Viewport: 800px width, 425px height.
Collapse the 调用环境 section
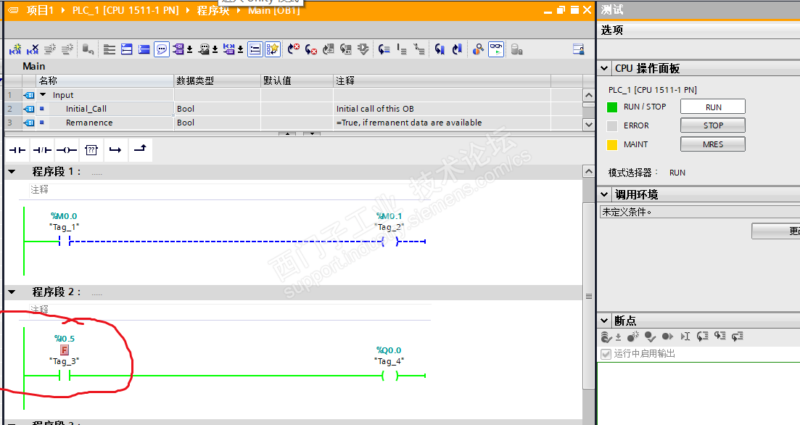pyautogui.click(x=605, y=194)
